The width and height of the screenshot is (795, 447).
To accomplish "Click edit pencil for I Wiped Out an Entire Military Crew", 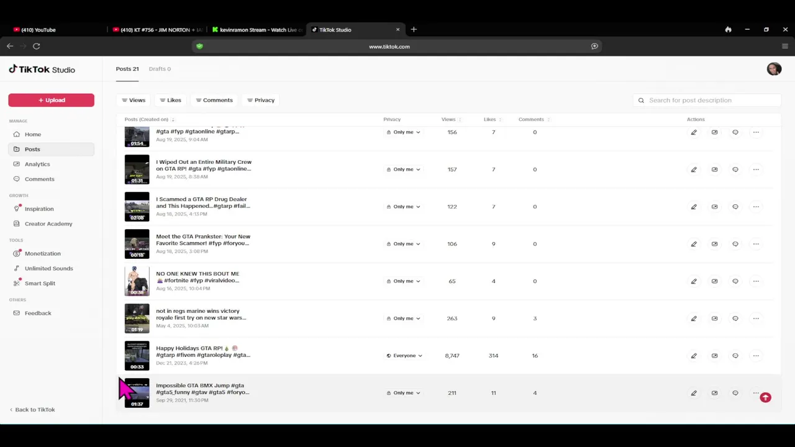I will click(694, 169).
